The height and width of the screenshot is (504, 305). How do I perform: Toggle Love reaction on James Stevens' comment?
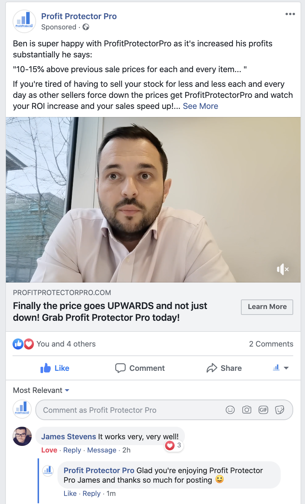[49, 450]
